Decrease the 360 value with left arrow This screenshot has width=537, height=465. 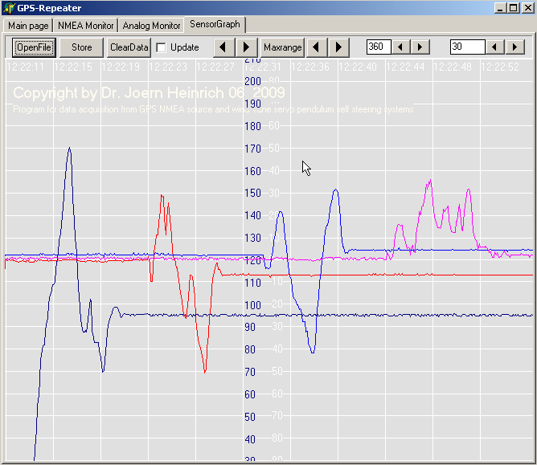[x=400, y=47]
